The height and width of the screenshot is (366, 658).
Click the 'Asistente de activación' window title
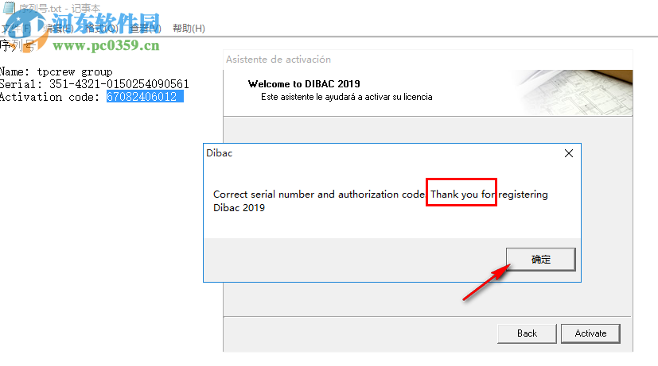click(x=278, y=60)
